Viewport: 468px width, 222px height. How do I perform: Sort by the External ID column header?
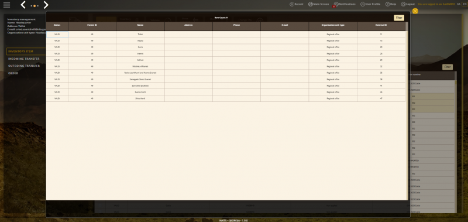click(x=381, y=26)
